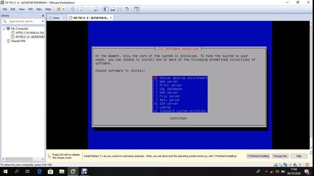Enter full screen mode icon
The width and height of the screenshot is (314, 176).
[120, 9]
